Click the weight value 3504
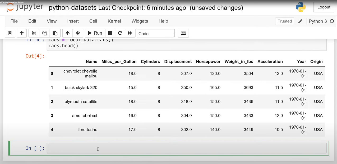The height and width of the screenshot is (164, 337). click(248, 74)
